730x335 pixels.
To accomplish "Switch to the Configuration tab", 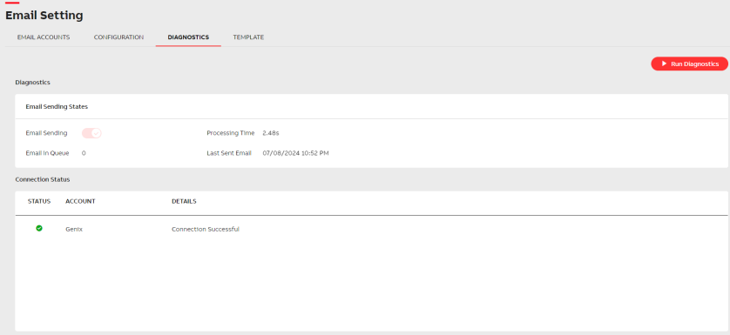I will click(118, 37).
